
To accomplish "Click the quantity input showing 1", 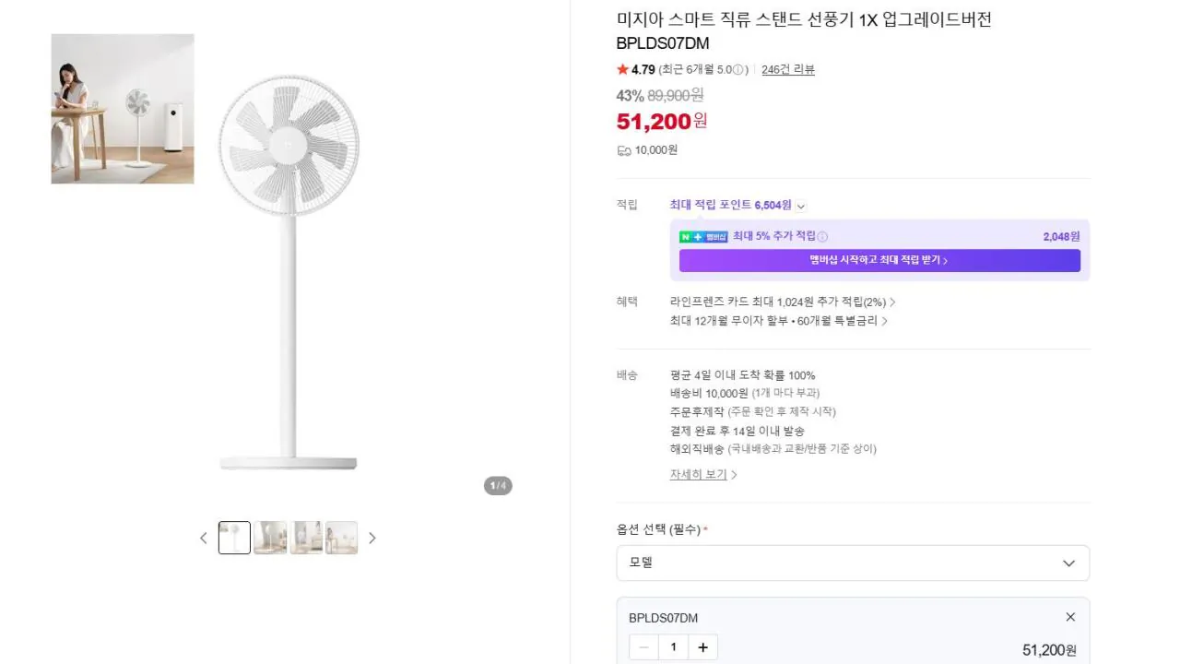I will pyautogui.click(x=673, y=646).
